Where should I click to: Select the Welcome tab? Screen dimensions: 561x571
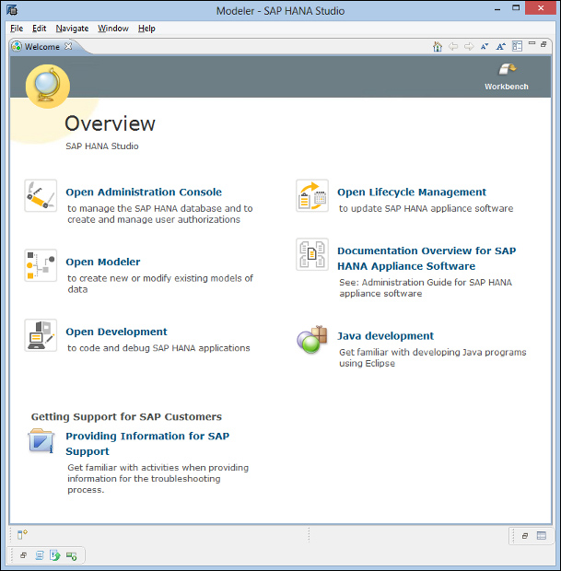(x=41, y=47)
